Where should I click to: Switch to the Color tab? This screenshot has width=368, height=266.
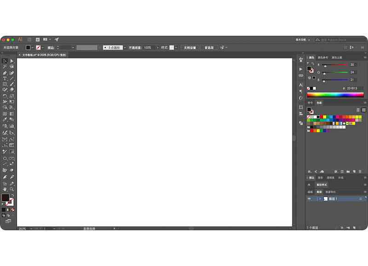pyautogui.click(x=311, y=57)
